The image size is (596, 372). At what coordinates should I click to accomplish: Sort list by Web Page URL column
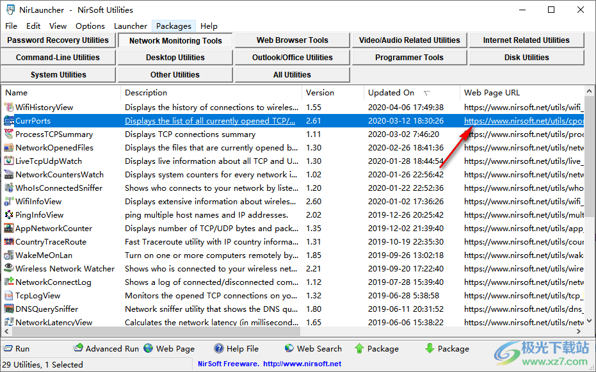(522, 93)
